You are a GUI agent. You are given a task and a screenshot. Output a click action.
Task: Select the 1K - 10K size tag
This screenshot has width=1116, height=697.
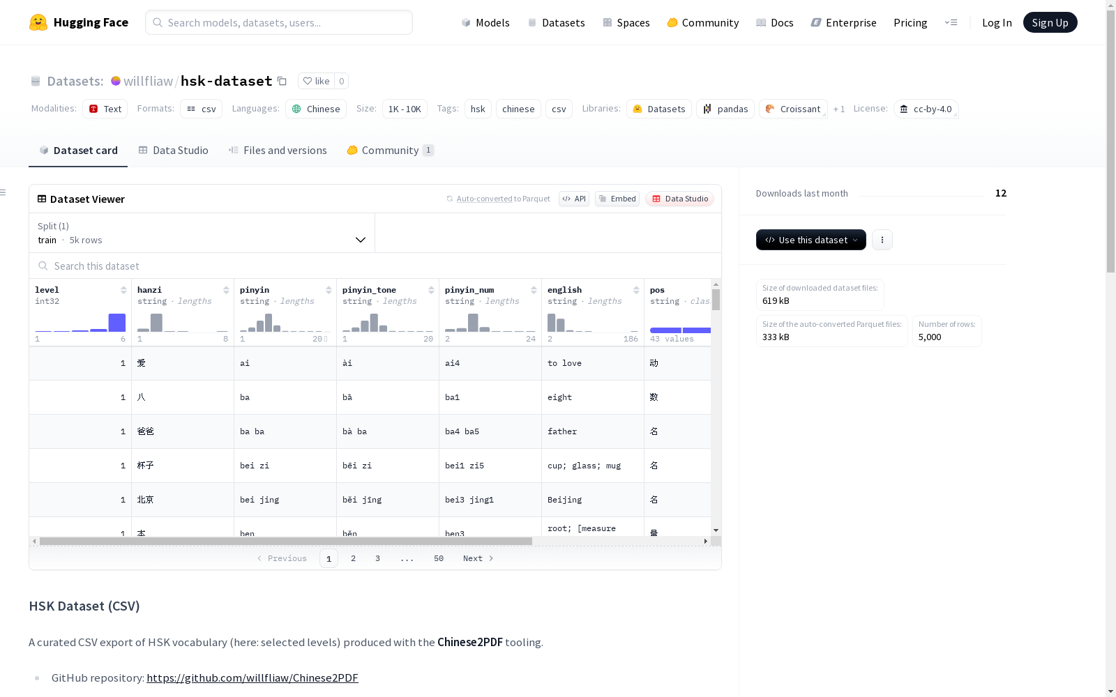(x=405, y=109)
